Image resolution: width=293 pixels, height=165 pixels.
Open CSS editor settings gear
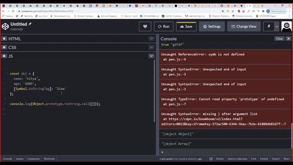(4, 47)
